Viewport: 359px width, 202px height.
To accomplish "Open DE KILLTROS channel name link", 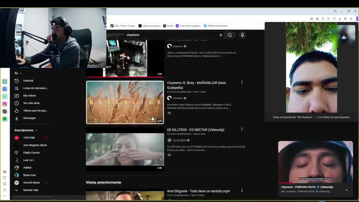I will pyautogui.click(x=179, y=140).
